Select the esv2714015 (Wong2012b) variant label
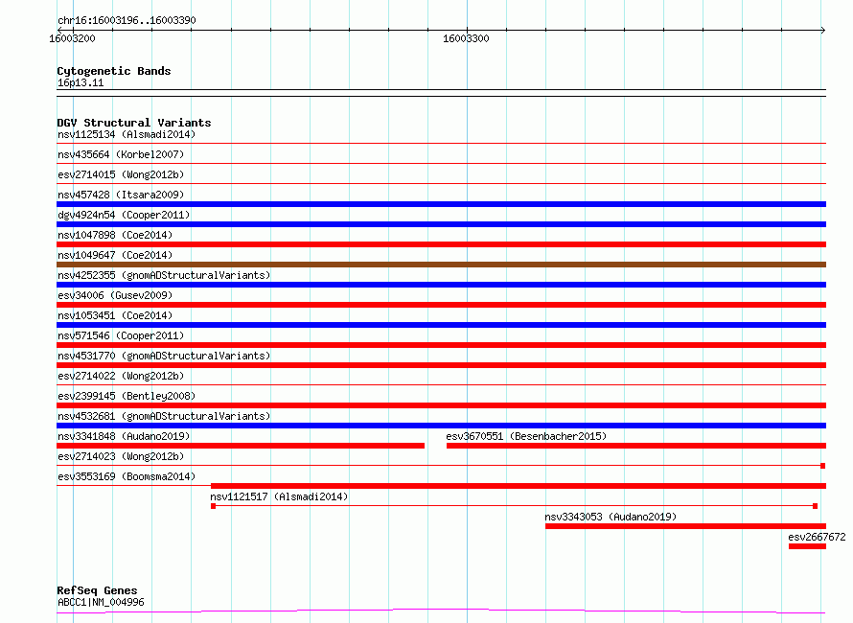853x623 pixels. point(121,174)
